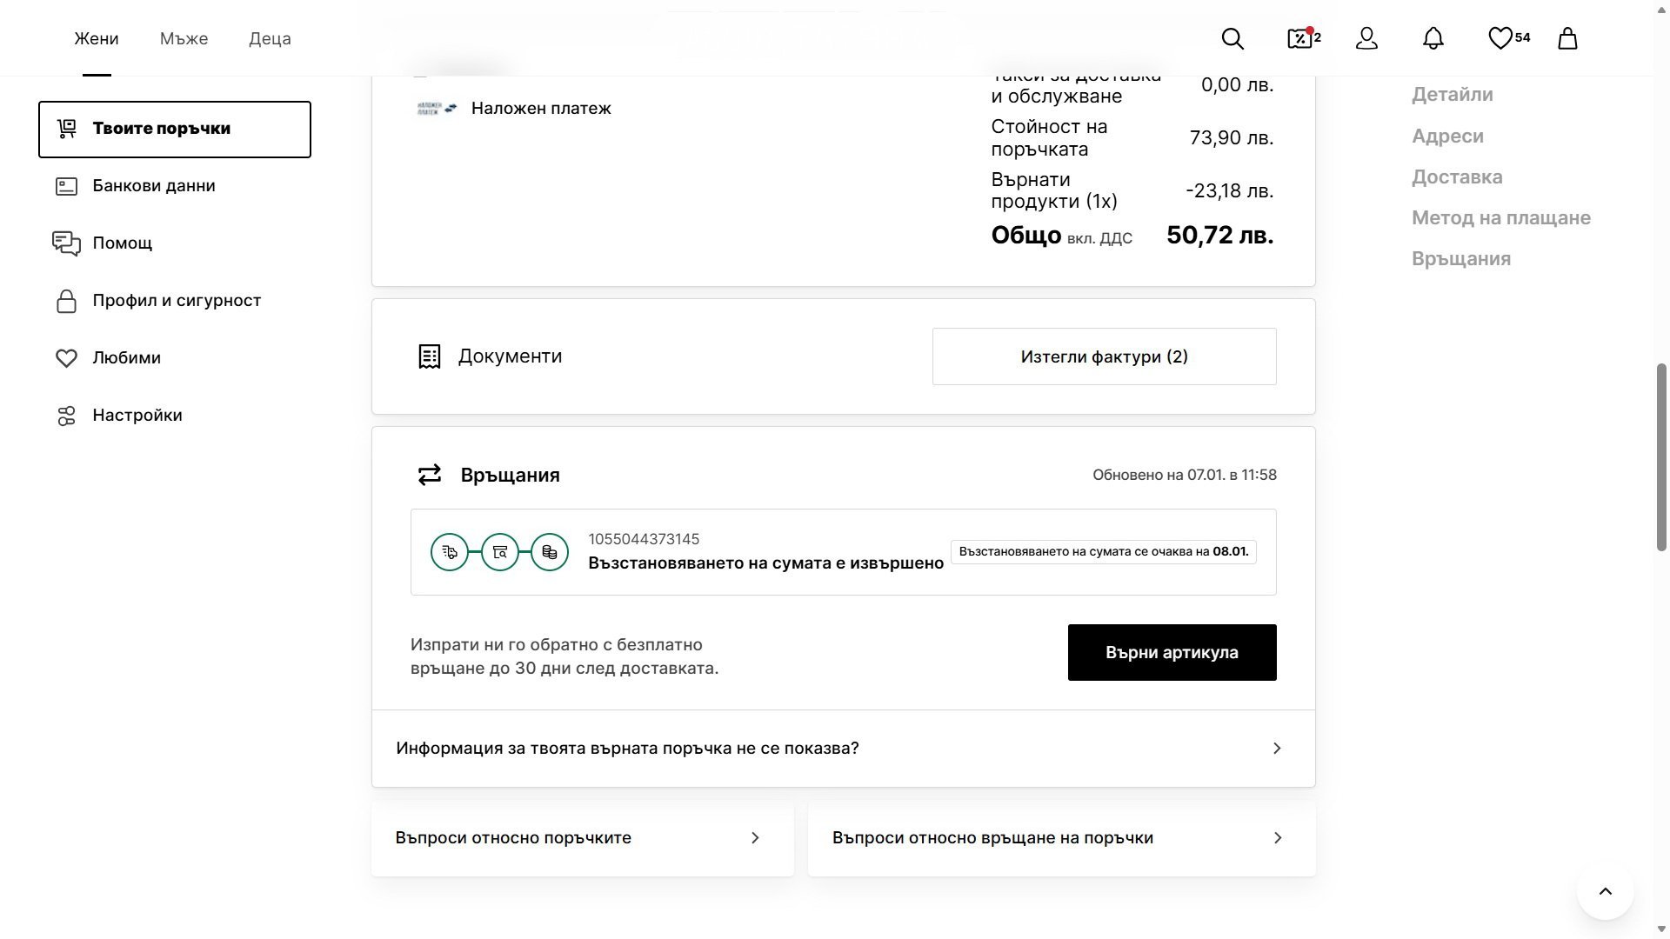Screen dimensions: 1670x939
Task: Open 'Настройки' in the sidebar
Action: pyautogui.click(x=137, y=416)
